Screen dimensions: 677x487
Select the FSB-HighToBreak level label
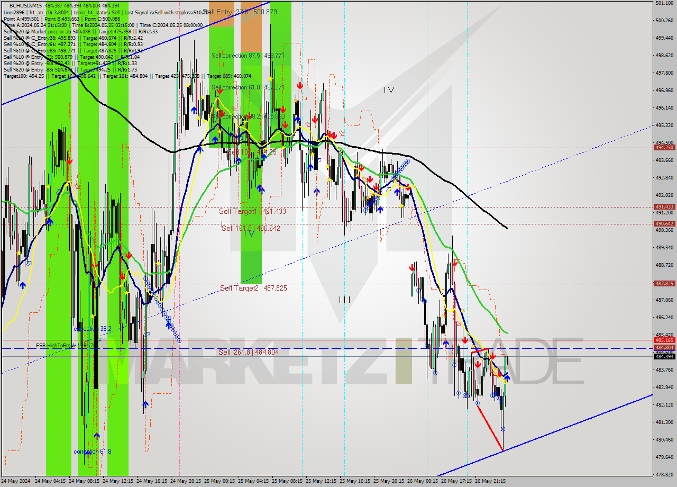pyautogui.click(x=67, y=346)
